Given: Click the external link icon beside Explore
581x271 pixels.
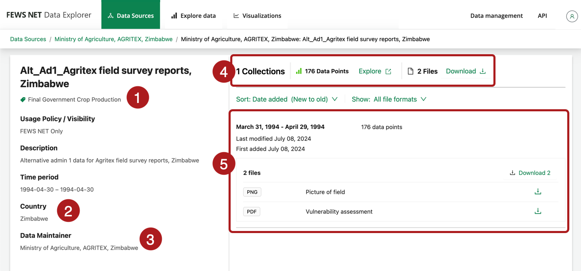Looking at the screenshot, I should [x=388, y=71].
